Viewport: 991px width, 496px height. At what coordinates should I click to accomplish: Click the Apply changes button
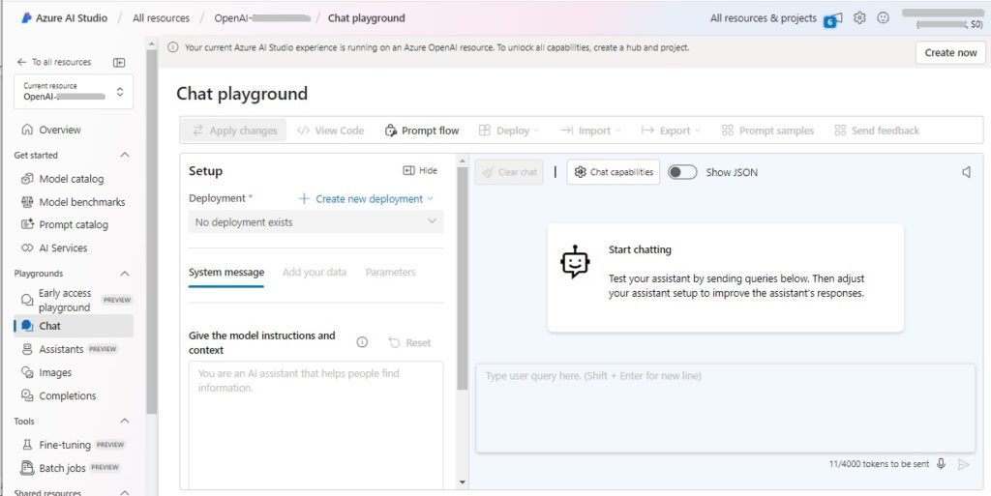click(234, 131)
